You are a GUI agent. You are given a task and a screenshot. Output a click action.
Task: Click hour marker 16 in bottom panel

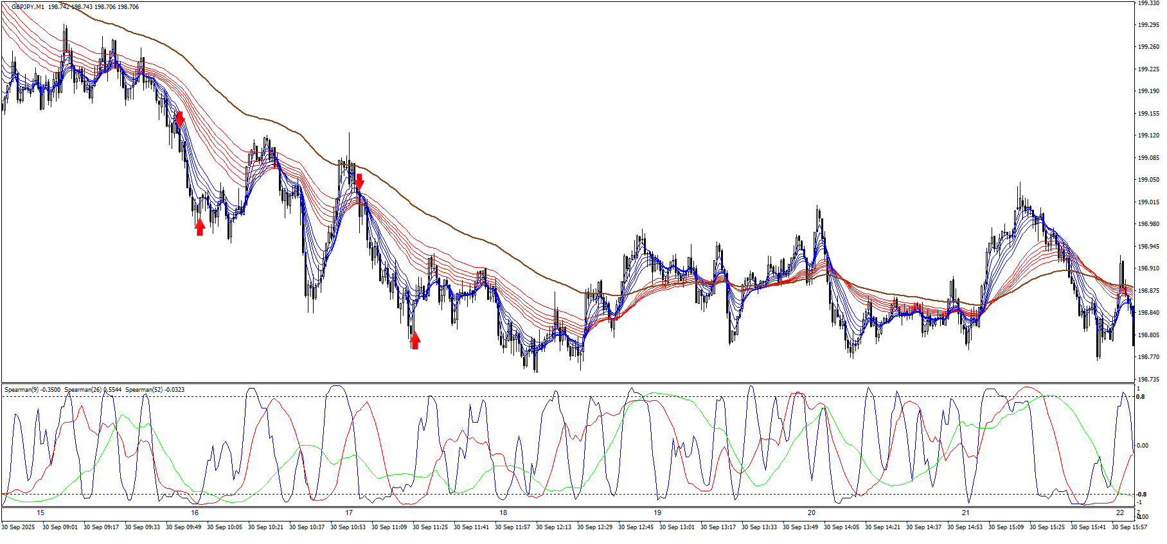click(195, 513)
